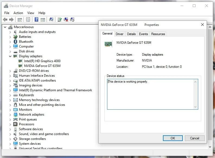The height and width of the screenshot is (158, 215).
Task: Click the Keyboards category icon
Action: [15, 95]
